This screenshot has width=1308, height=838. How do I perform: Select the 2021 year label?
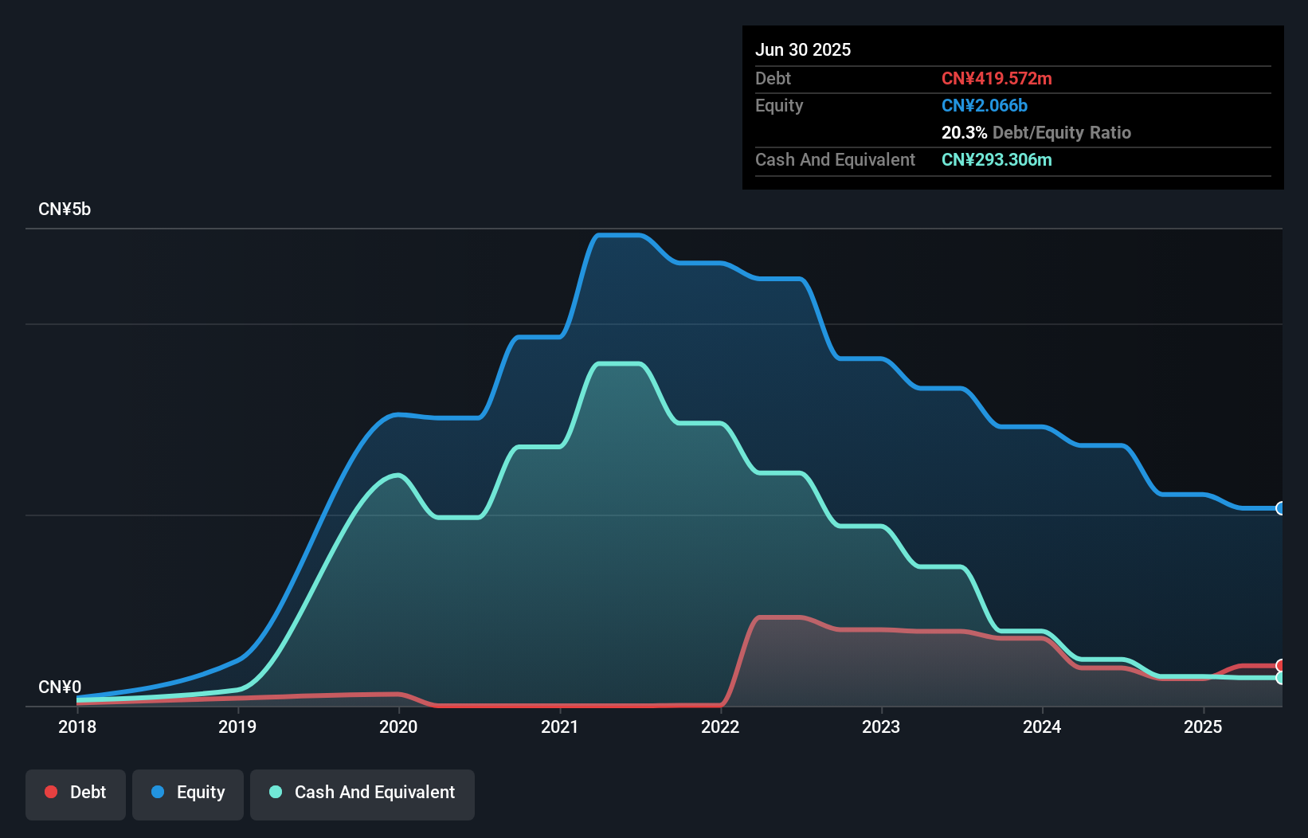coord(560,727)
